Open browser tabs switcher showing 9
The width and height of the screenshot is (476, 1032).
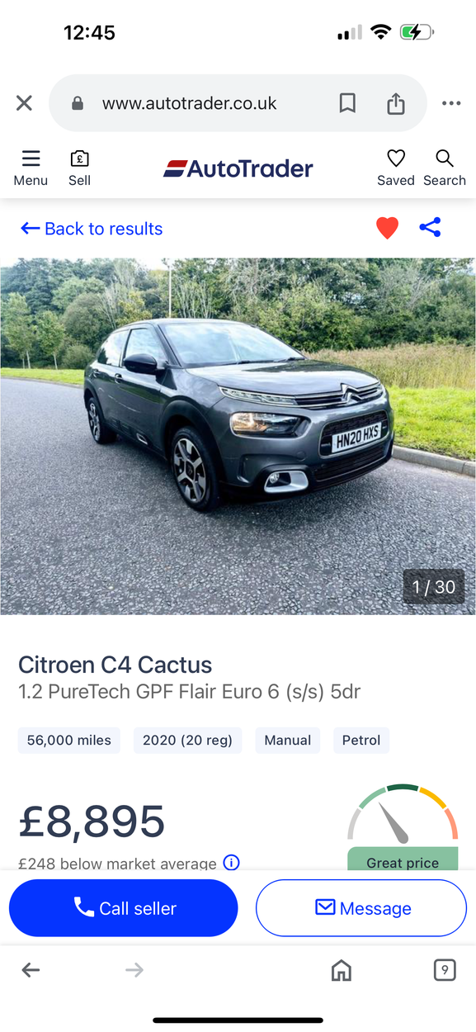tap(445, 970)
